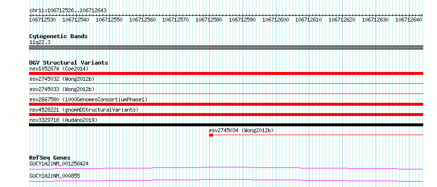Open the esv2745032 (Wong2012b) variant label
437x187 pixels.
tap(62, 79)
